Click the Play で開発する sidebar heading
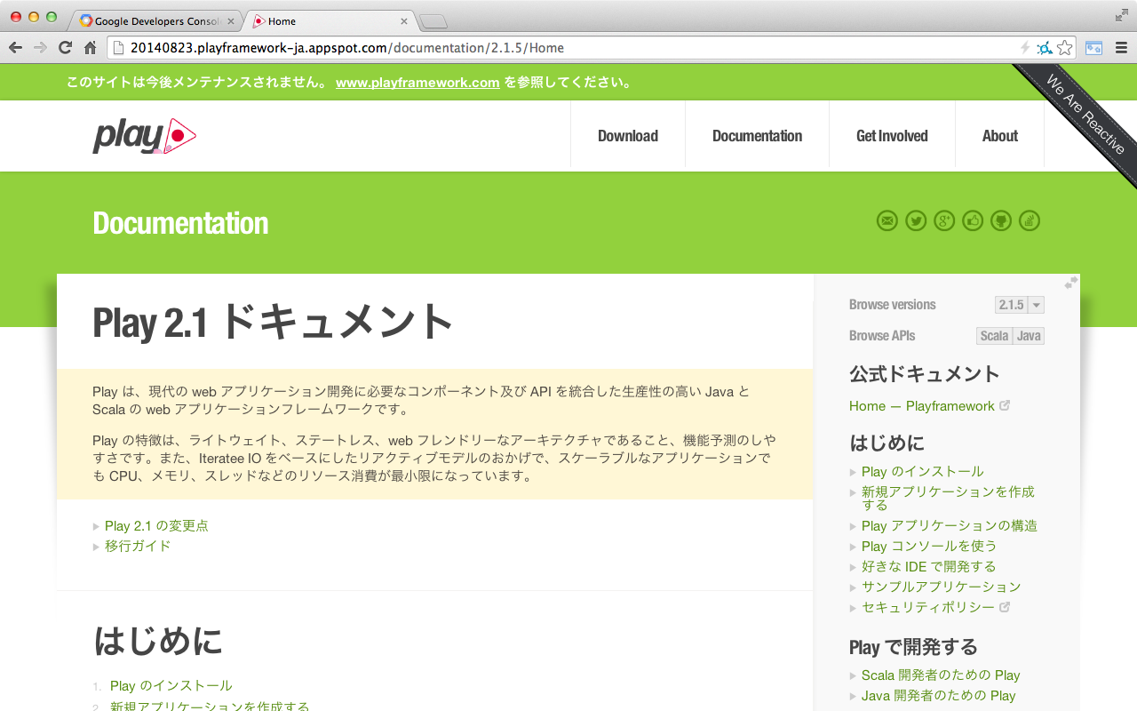 coord(913,647)
